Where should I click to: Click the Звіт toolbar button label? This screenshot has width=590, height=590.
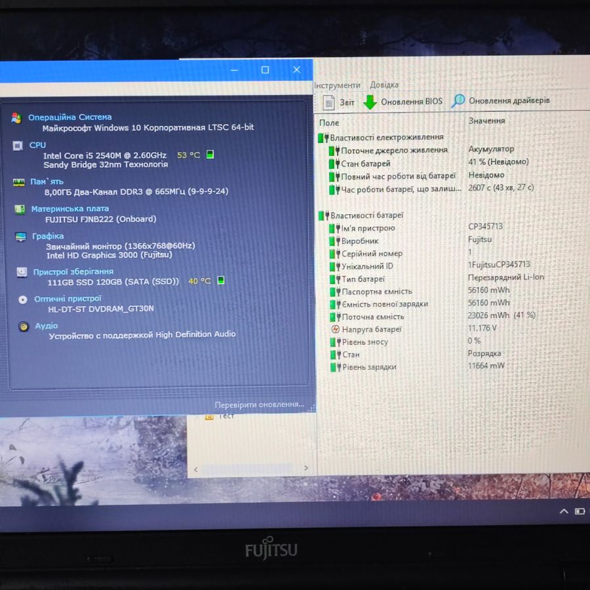[347, 102]
